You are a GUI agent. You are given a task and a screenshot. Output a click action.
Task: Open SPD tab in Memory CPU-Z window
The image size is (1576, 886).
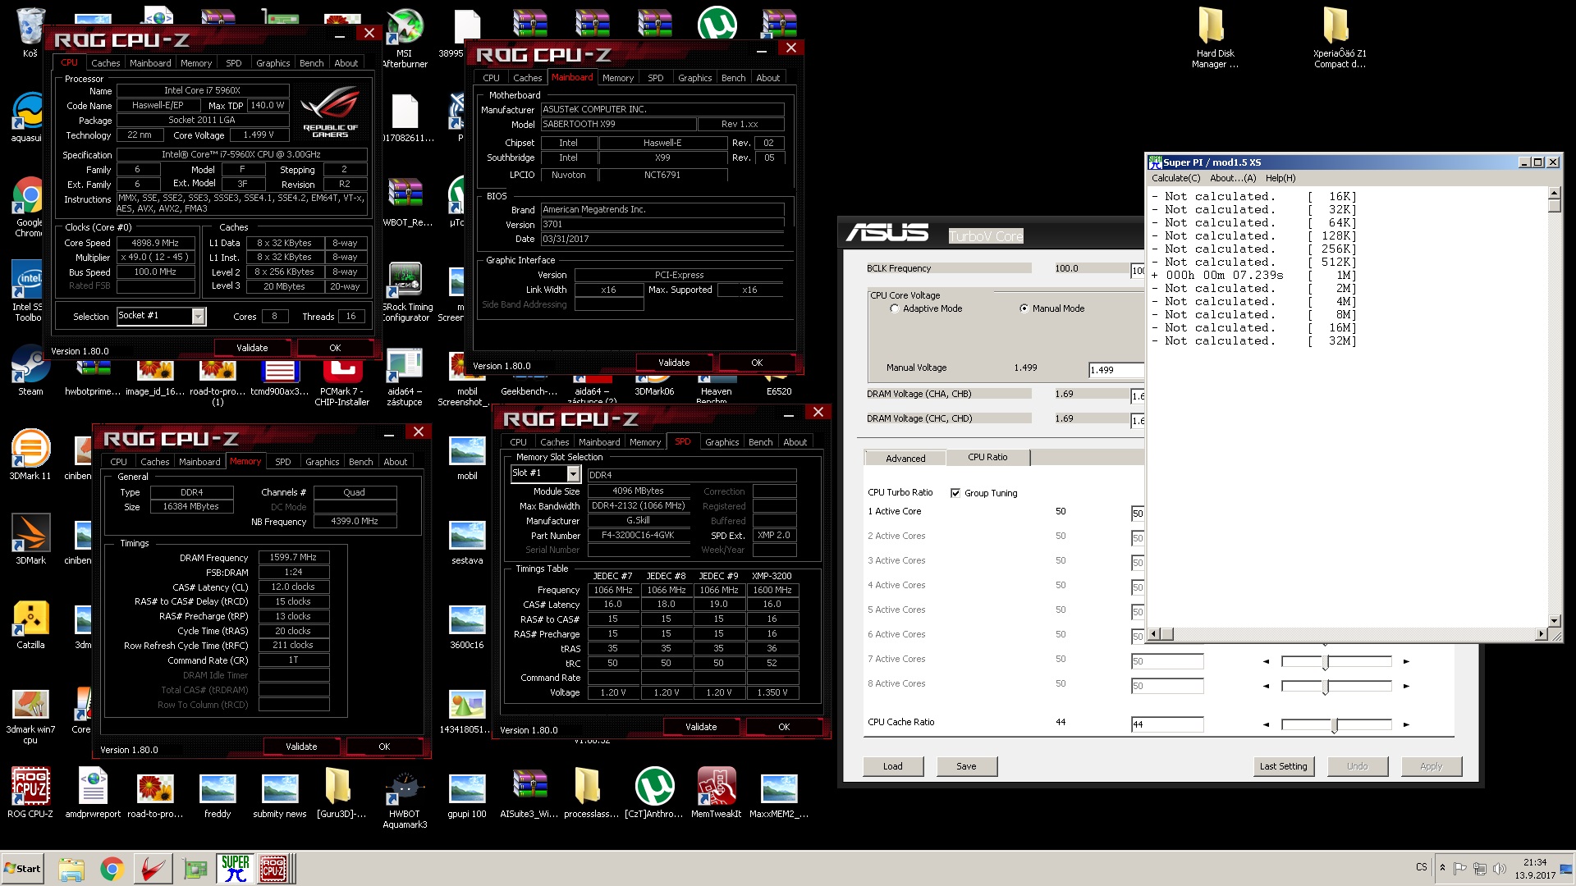(x=282, y=462)
